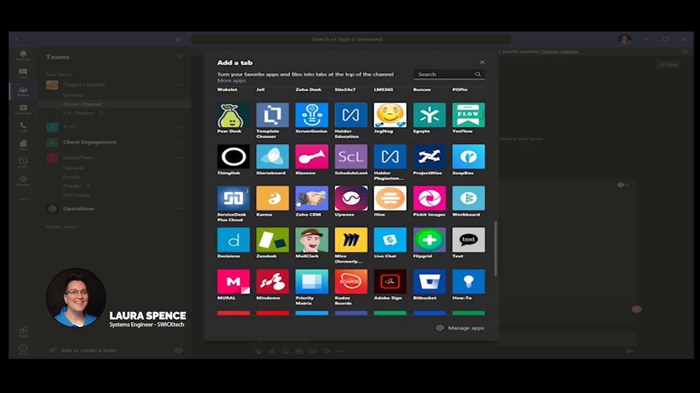Close the Add a tab dialog

(x=482, y=62)
